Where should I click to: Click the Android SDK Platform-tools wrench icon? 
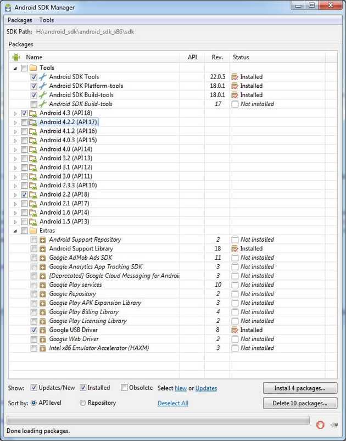42,86
